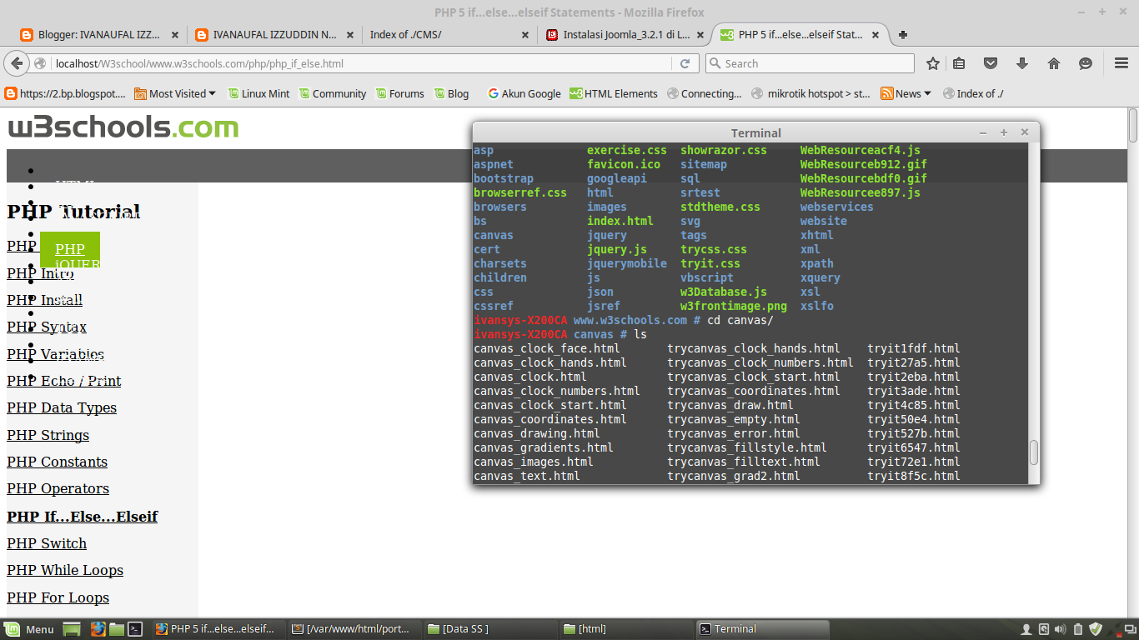Open the Linux Mint bookmark

pyautogui.click(x=258, y=94)
